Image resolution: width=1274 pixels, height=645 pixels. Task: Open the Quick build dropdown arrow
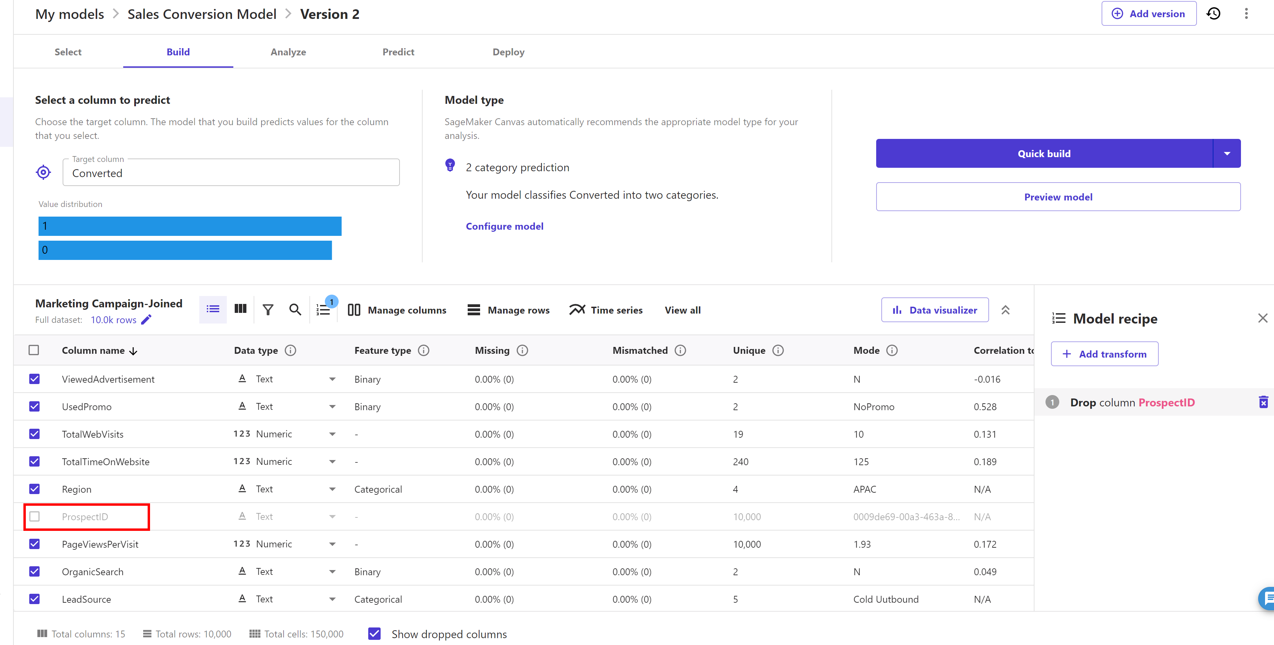click(x=1227, y=154)
